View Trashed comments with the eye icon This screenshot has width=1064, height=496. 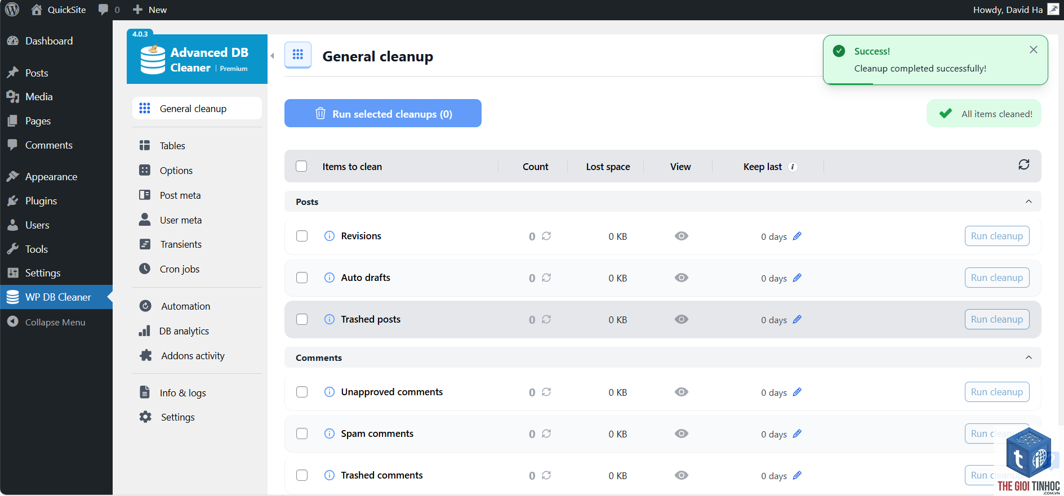click(x=682, y=475)
